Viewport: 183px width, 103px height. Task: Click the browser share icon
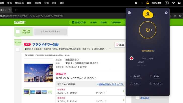pos(175,16)
